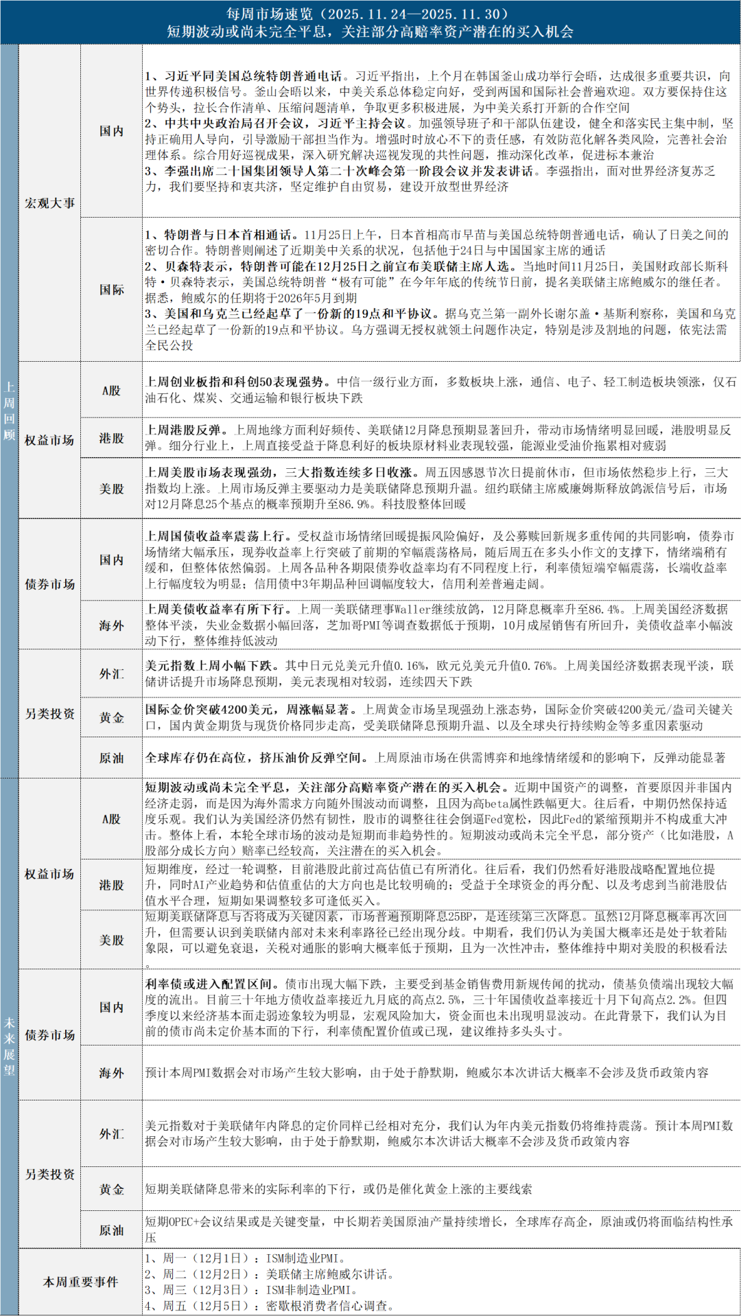Click the 宏观大事 category cell
This screenshot has width=741, height=1316.
(49, 203)
